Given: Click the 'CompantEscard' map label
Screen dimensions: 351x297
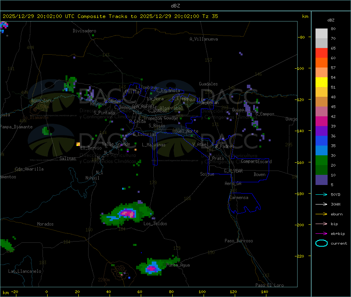Looking at the screenshot, I should click(256, 162).
